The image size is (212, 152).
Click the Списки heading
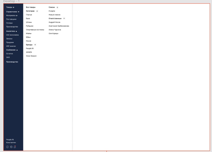coord(52,7)
